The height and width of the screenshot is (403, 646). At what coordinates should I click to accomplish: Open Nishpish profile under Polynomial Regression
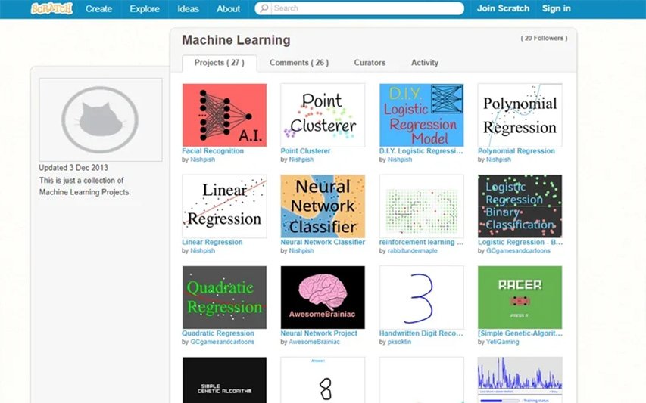(x=498, y=160)
